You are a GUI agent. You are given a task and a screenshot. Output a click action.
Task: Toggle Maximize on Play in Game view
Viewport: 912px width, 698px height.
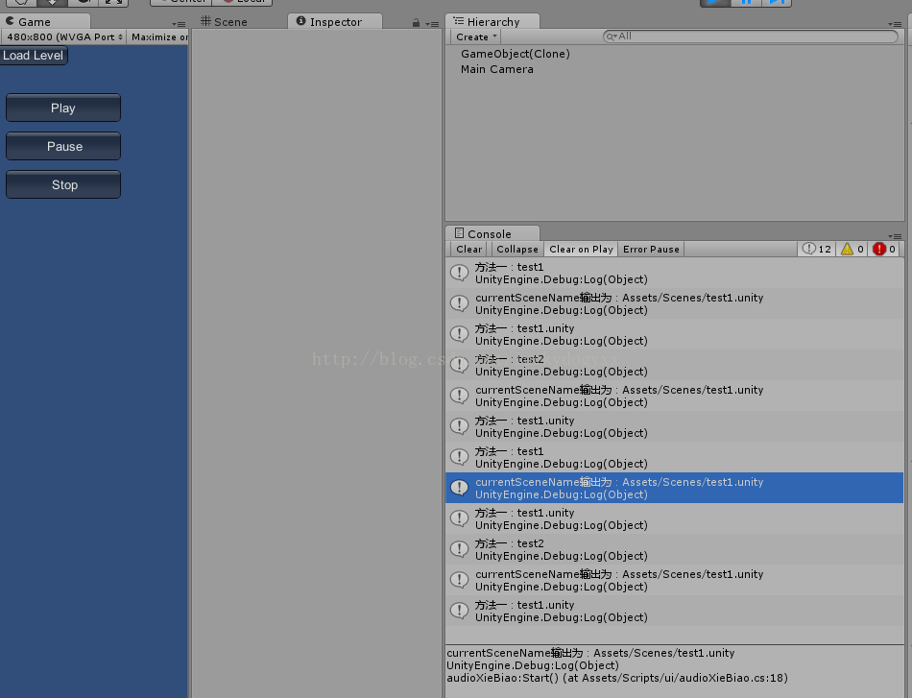tap(158, 36)
